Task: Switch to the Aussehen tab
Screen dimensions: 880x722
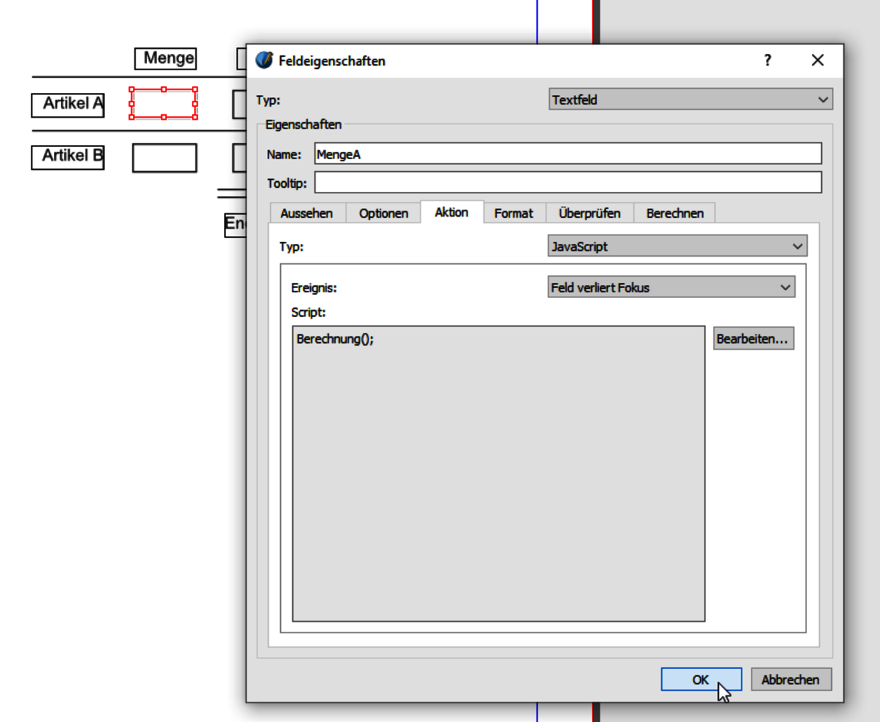Action: coord(306,213)
